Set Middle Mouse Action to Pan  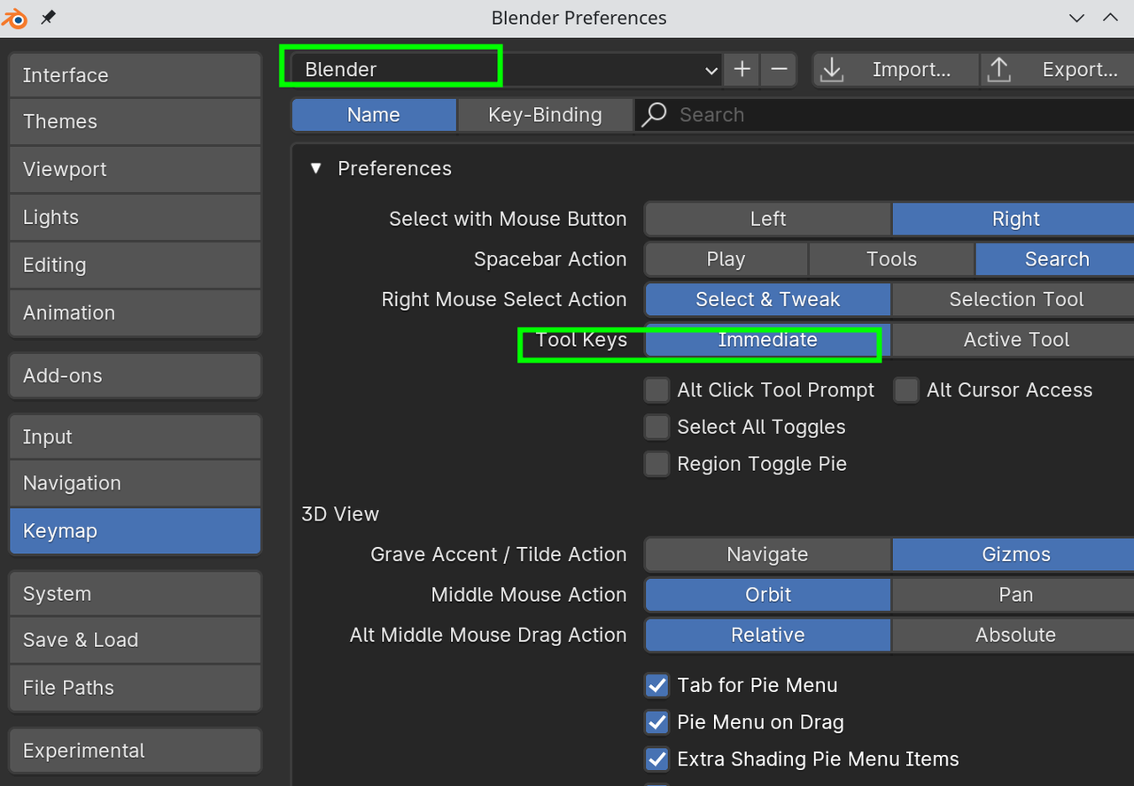pyautogui.click(x=1014, y=595)
